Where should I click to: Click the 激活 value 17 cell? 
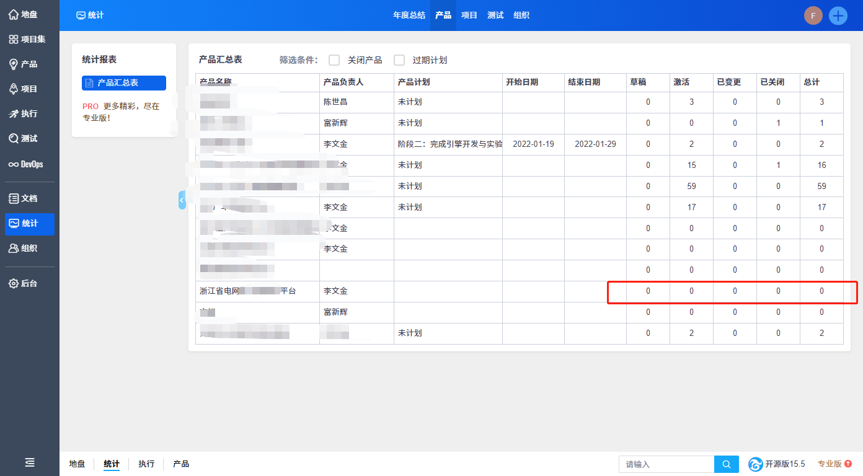(x=691, y=208)
